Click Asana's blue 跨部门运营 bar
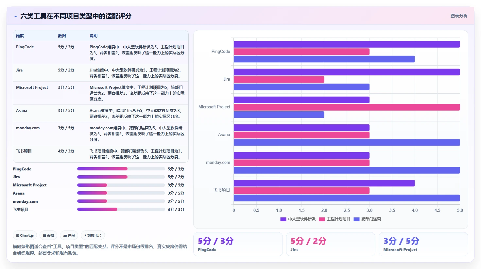481x269 pixels. (x=347, y=143)
